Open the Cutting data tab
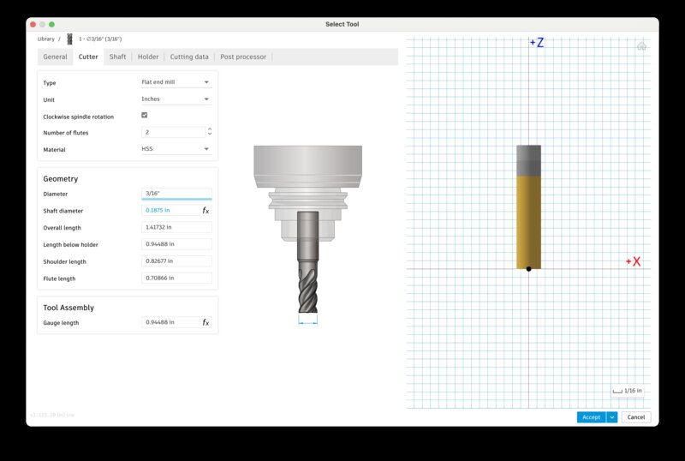 (189, 57)
